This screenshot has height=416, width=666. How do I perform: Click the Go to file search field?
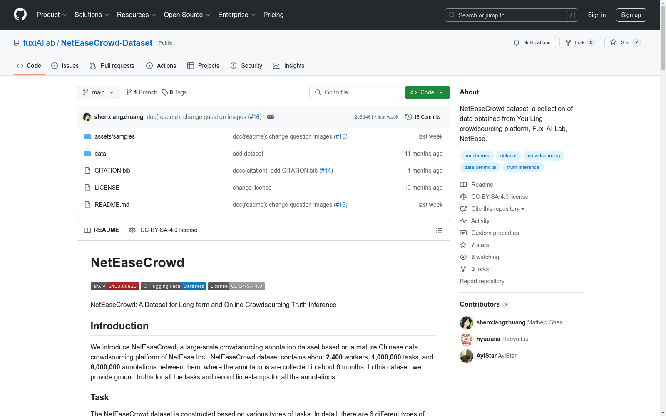click(354, 92)
